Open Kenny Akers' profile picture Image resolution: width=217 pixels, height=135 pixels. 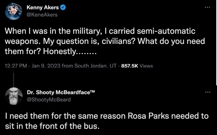point(13,11)
